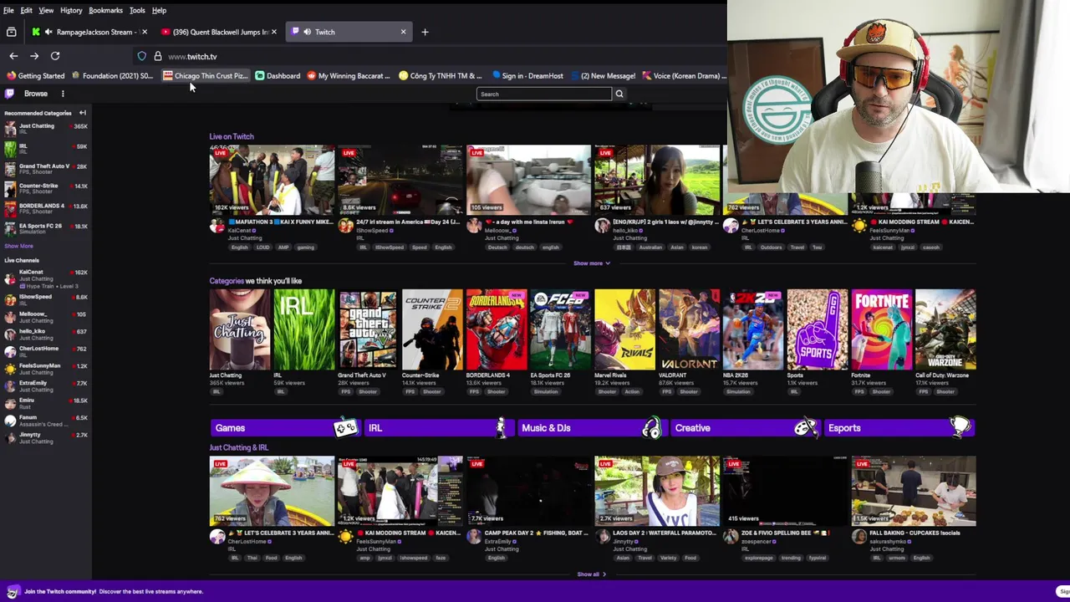Switch to the Quent Blackwell YouTube tab
The image size is (1070, 602).
[220, 32]
